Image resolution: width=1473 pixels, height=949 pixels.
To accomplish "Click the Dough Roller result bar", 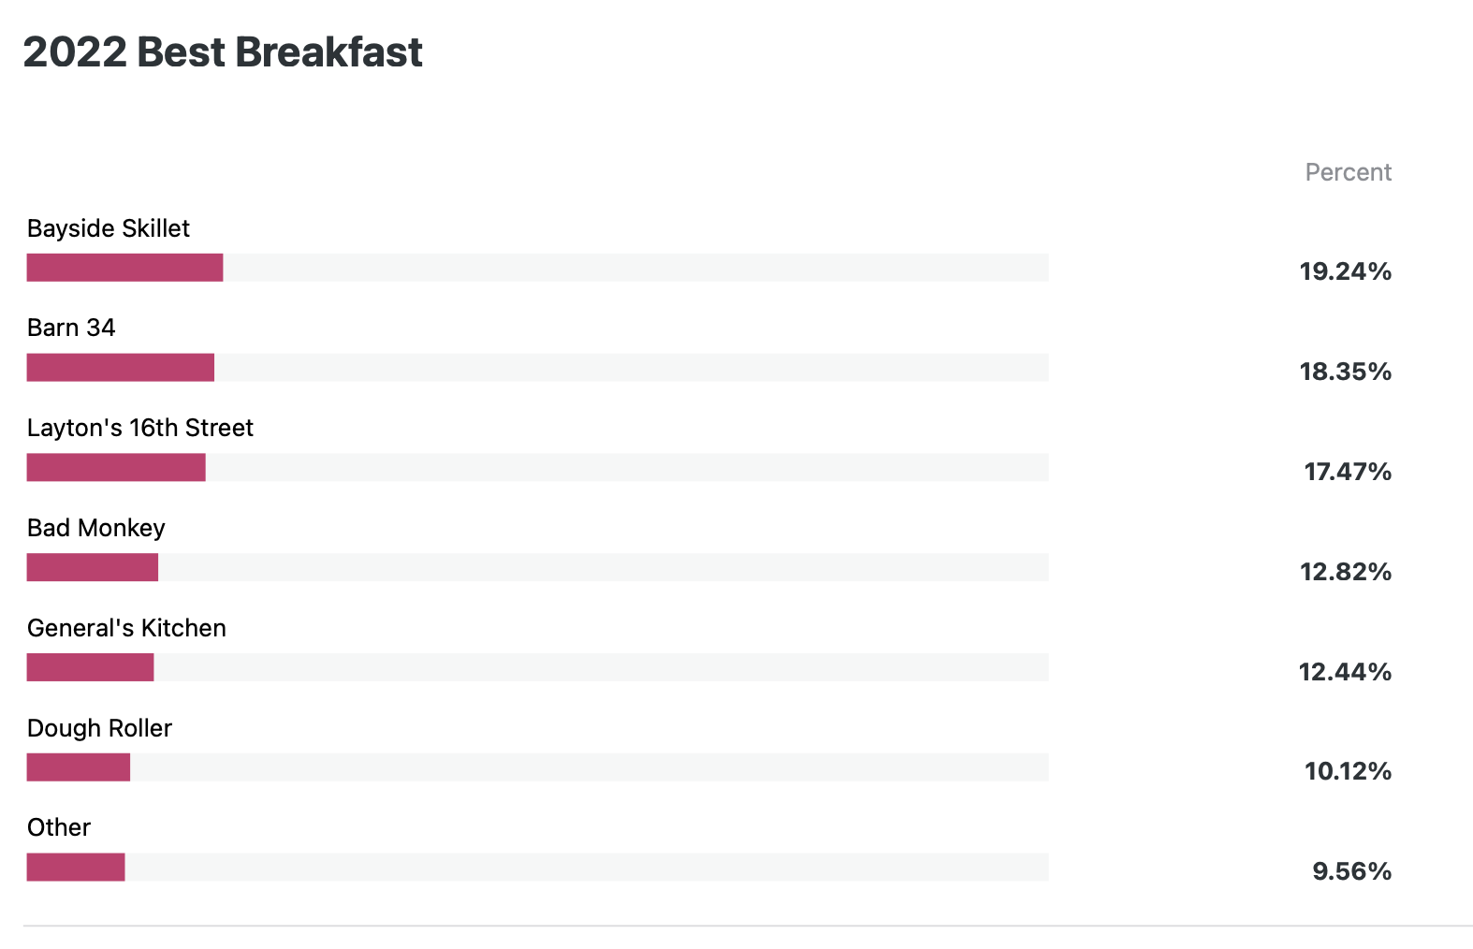I will 537,767.
